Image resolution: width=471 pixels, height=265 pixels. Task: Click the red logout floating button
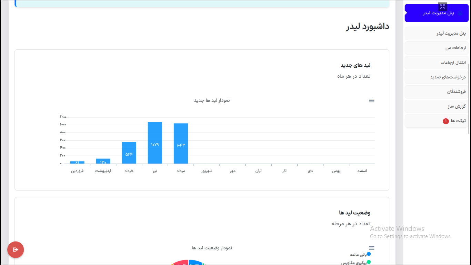point(16,249)
